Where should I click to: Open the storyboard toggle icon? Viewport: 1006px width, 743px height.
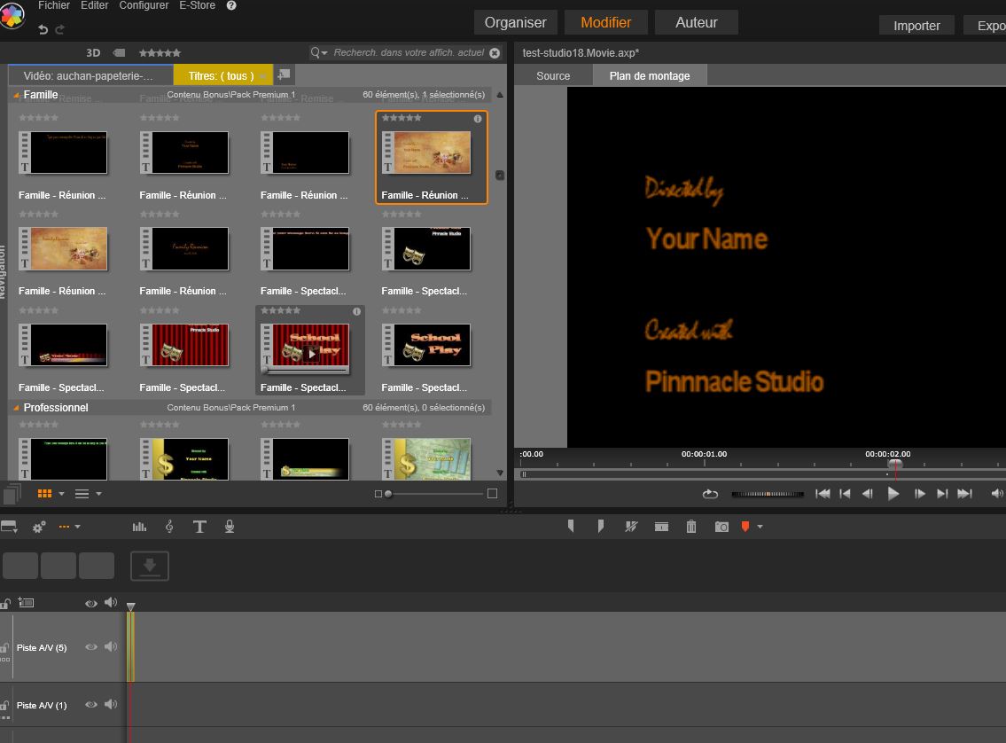tap(9, 528)
